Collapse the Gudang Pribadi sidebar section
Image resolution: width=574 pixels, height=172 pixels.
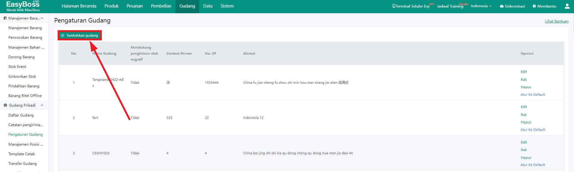click(x=42, y=105)
